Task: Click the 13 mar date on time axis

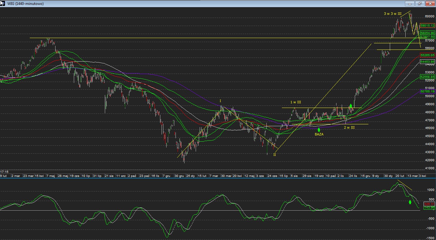Action: pyautogui.click(x=412, y=176)
